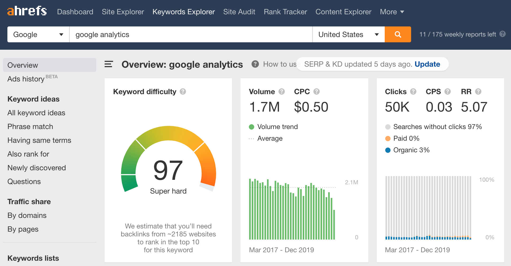The image size is (511, 266).
Task: Click help icon beside weekly reports left
Action: [503, 34]
